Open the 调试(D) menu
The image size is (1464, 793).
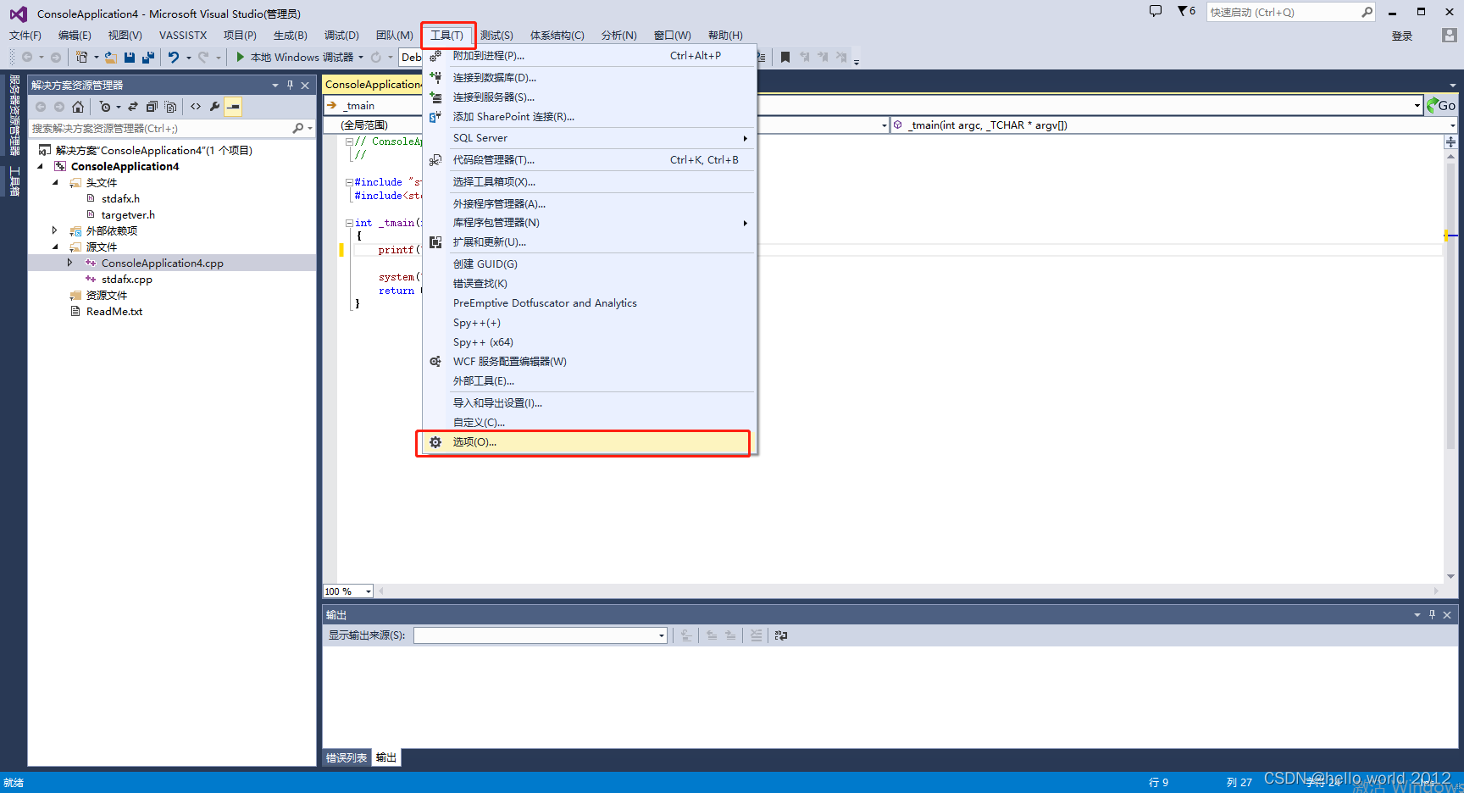341,35
